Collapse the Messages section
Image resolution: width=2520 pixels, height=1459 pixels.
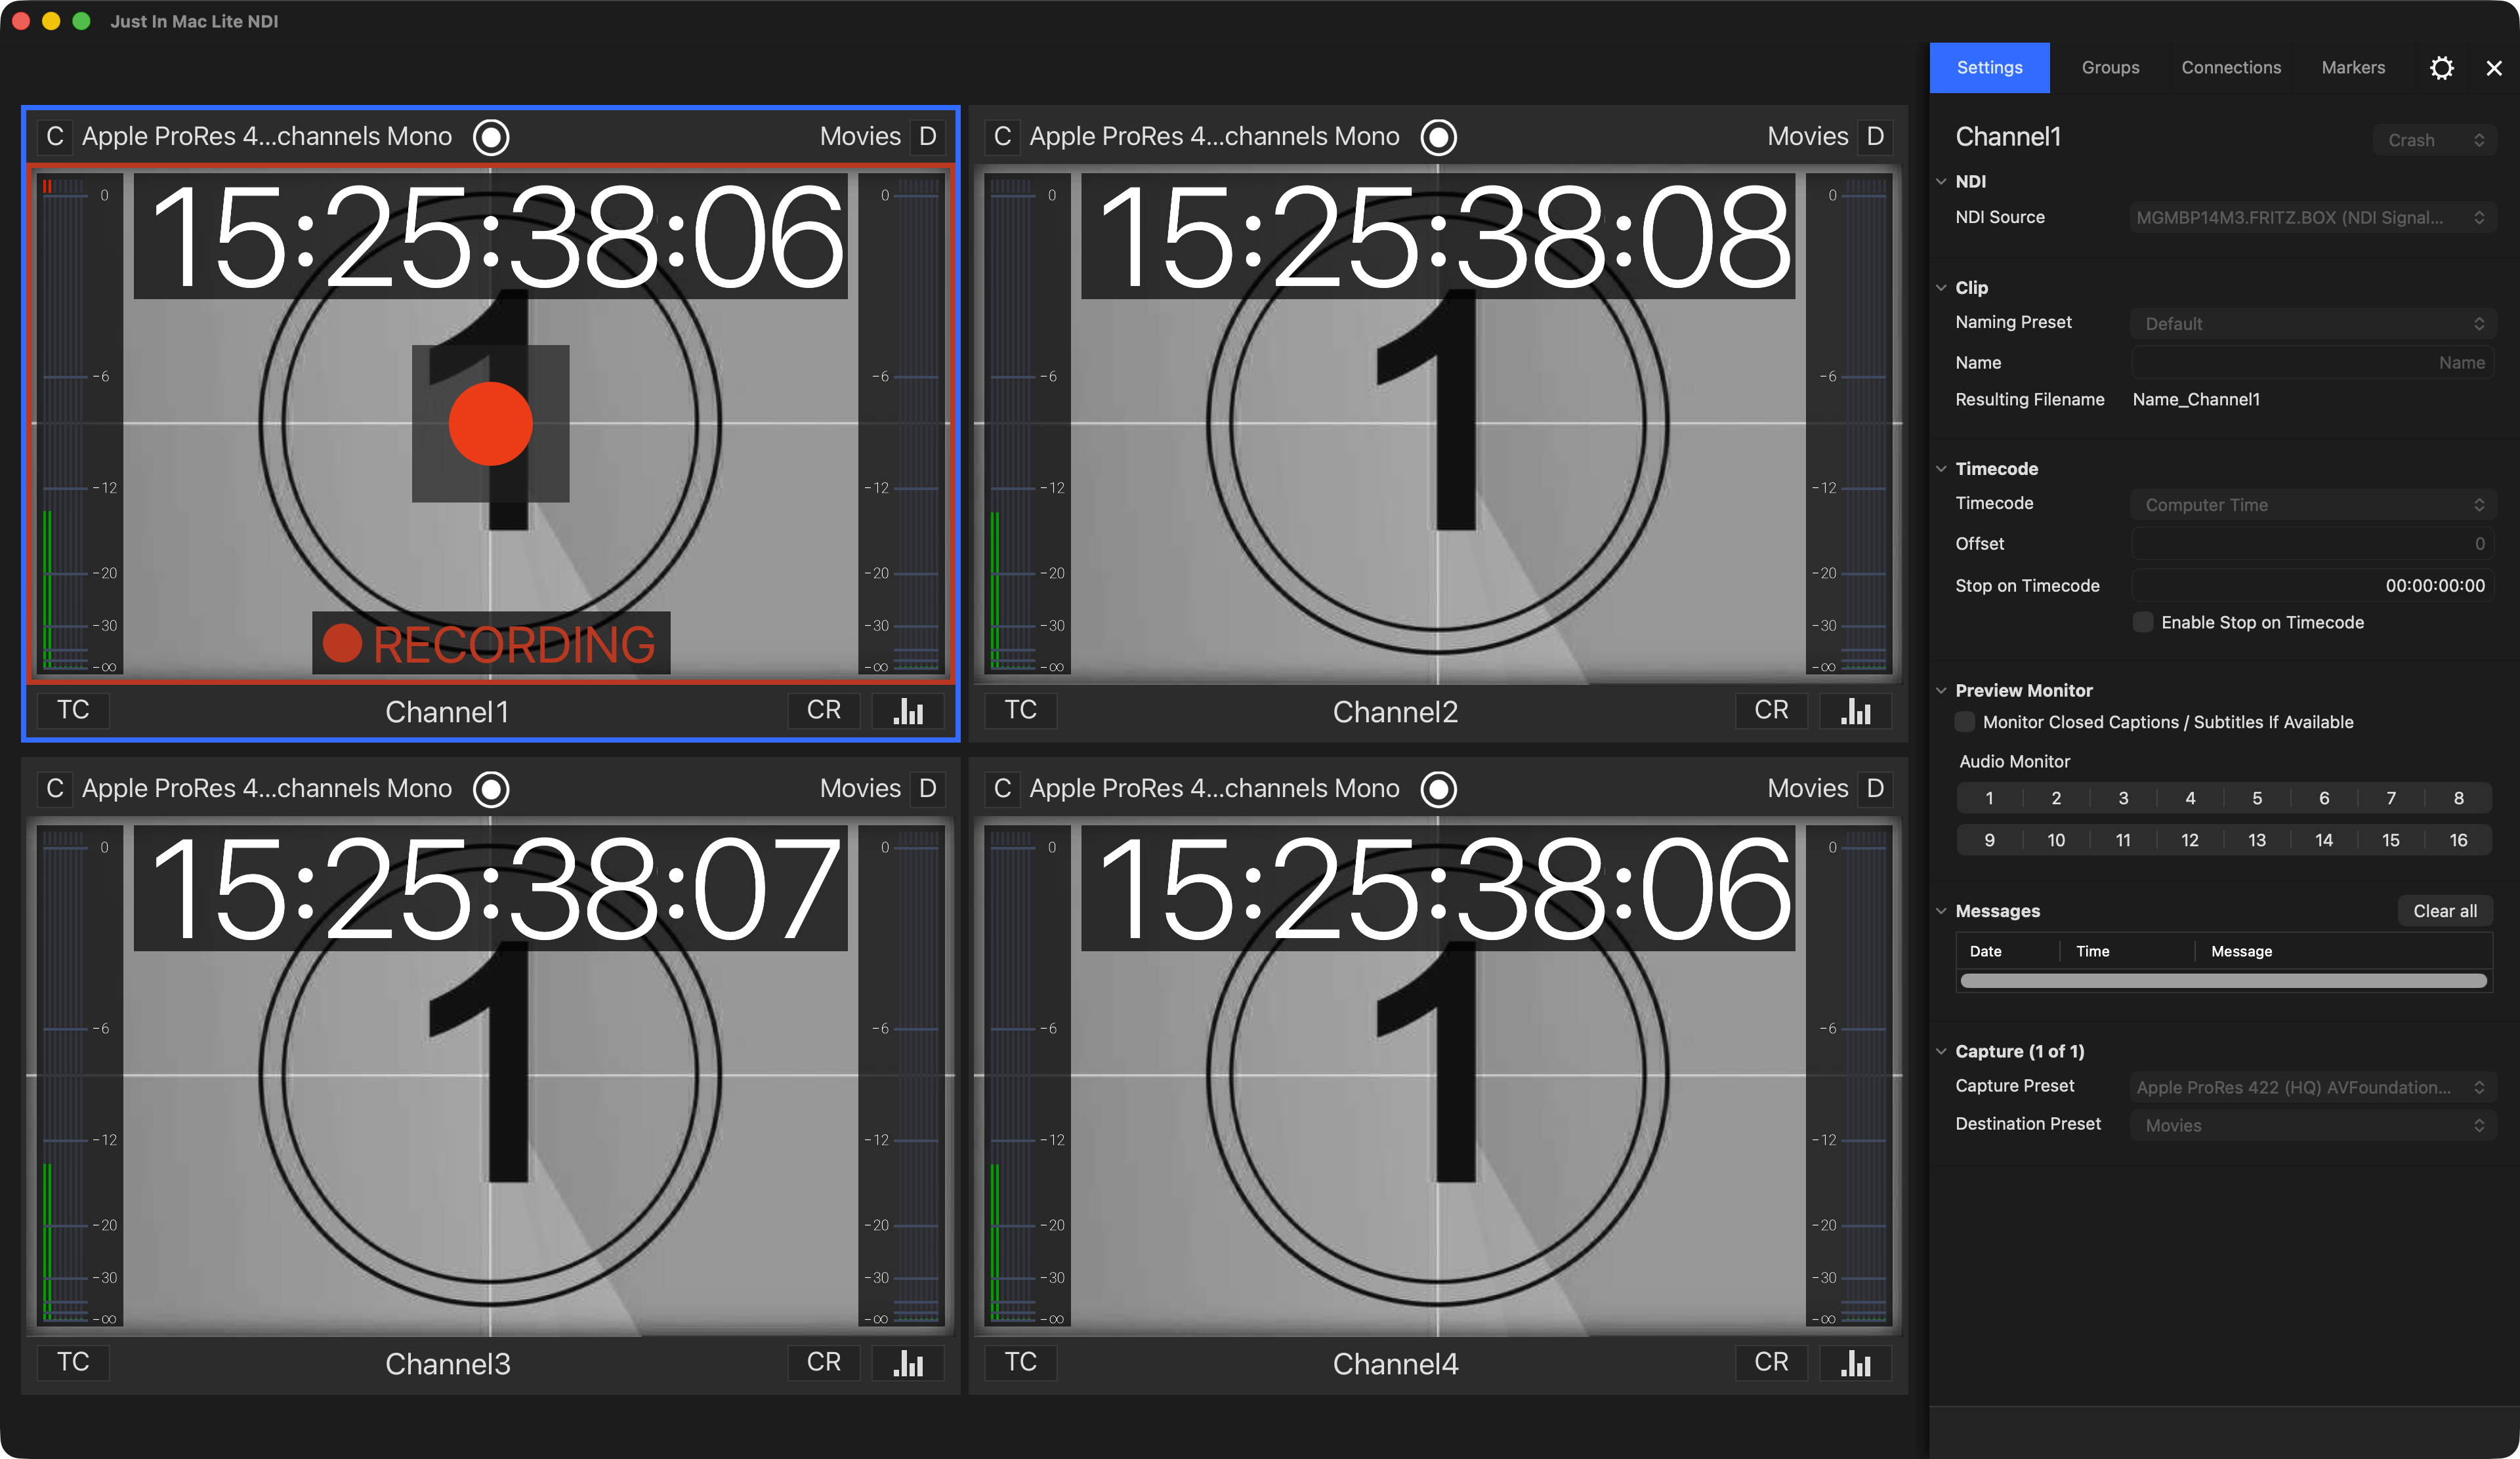[1941, 911]
